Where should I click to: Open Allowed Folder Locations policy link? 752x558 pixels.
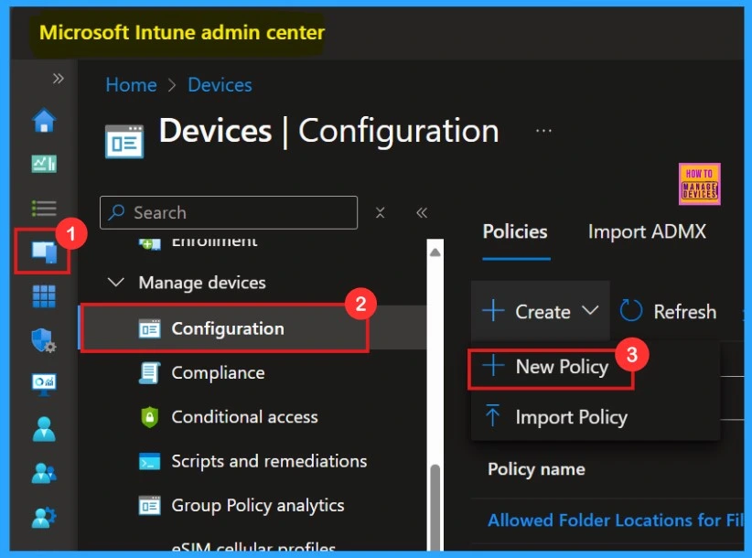click(616, 520)
